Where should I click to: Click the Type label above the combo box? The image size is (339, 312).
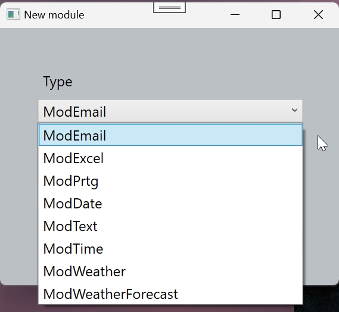58,82
